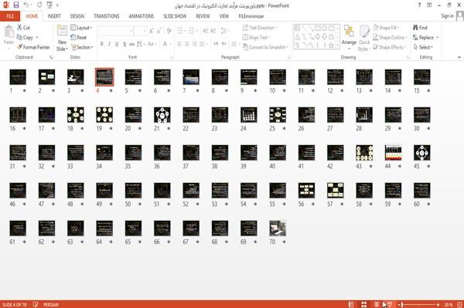Open the Font dialog launcher
The image size is (464, 308).
click(x=172, y=57)
